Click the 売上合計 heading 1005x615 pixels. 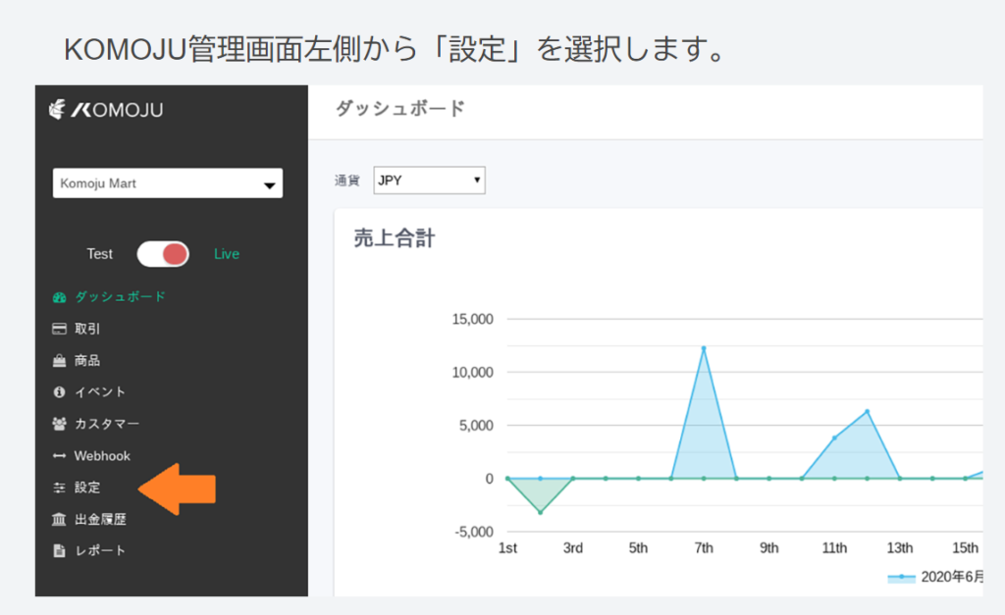(395, 238)
